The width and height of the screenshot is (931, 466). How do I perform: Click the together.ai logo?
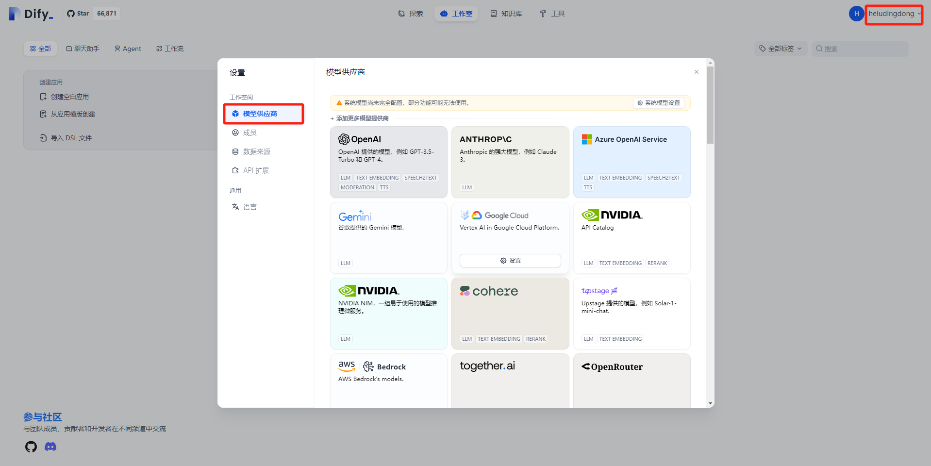point(487,366)
